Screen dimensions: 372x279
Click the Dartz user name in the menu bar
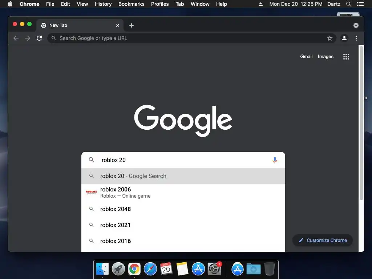click(333, 4)
